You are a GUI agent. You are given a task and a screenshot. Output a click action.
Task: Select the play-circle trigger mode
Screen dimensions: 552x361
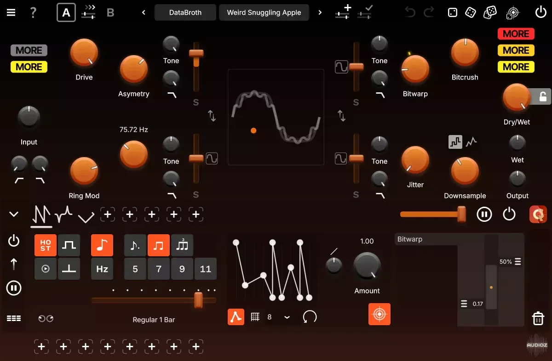[x=46, y=269]
